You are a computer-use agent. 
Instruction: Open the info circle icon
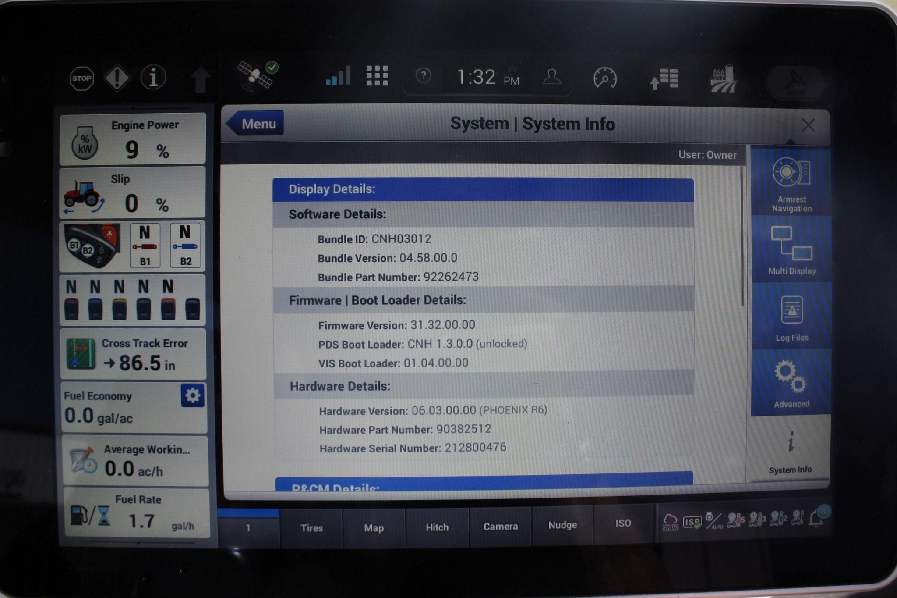153,78
